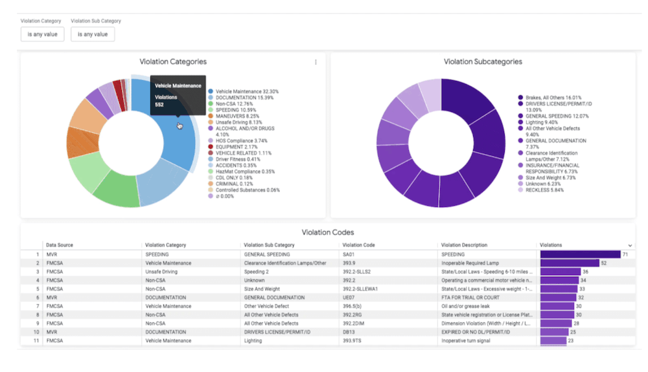Select the DB13 violation code cell
Viewport: 648px width, 372px height.
coord(388,332)
